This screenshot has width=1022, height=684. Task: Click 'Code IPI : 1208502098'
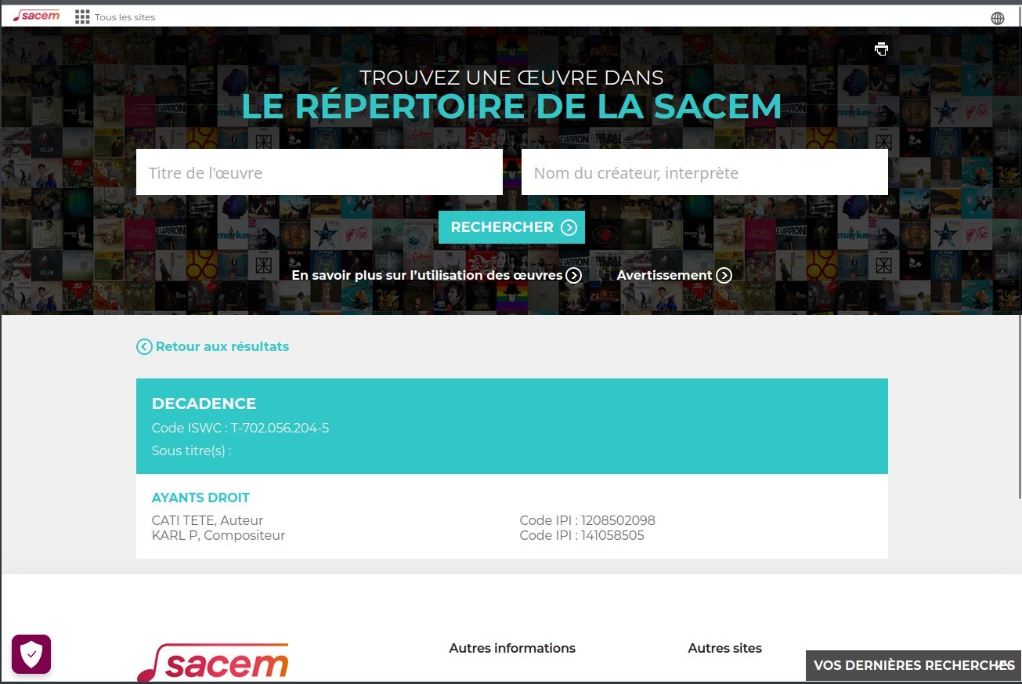[587, 520]
